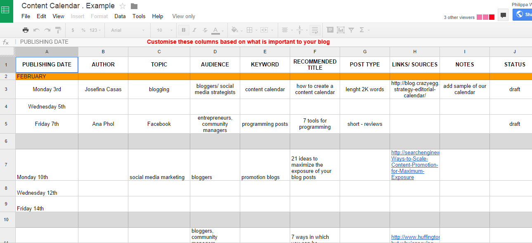Click the insert chart icon
The image size is (532, 243).
(x=340, y=30)
